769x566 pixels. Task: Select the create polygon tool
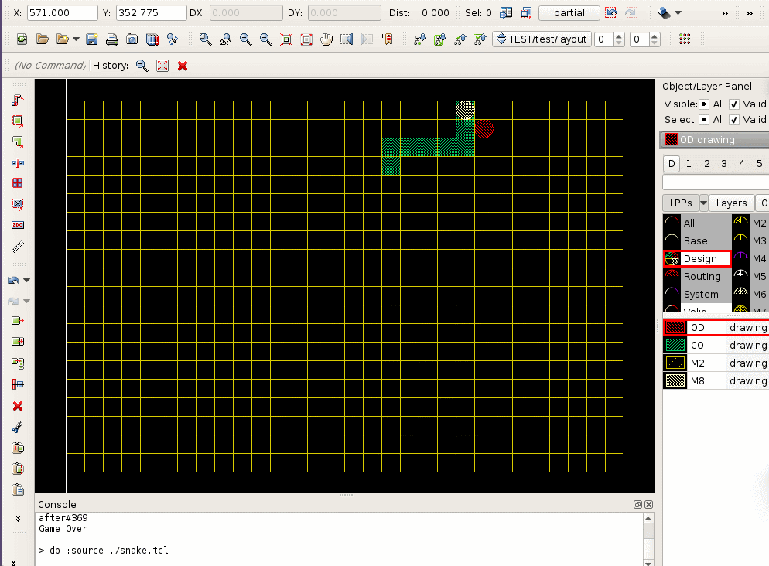18,142
